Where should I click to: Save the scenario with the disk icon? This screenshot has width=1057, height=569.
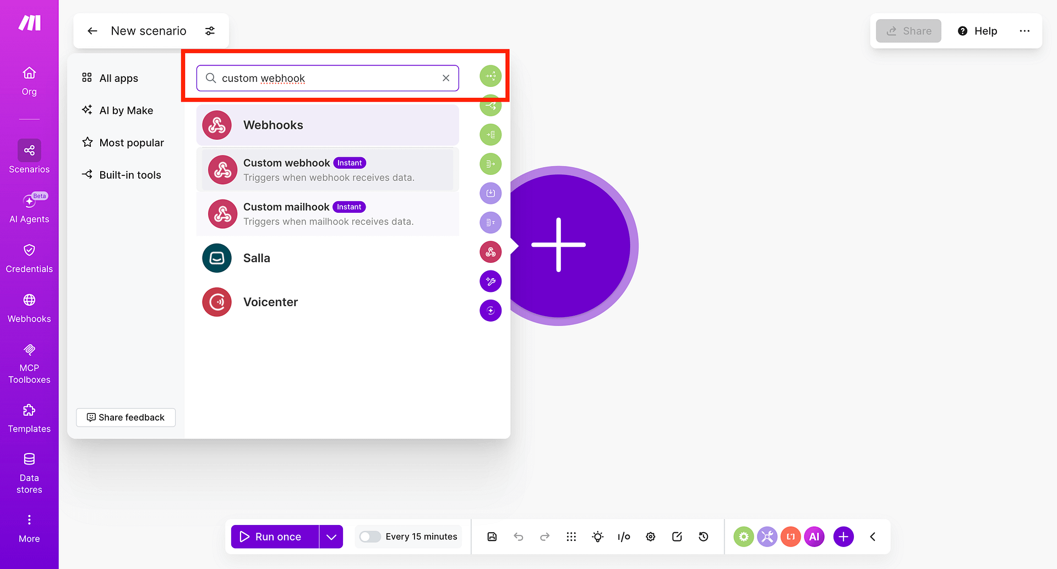(x=492, y=537)
